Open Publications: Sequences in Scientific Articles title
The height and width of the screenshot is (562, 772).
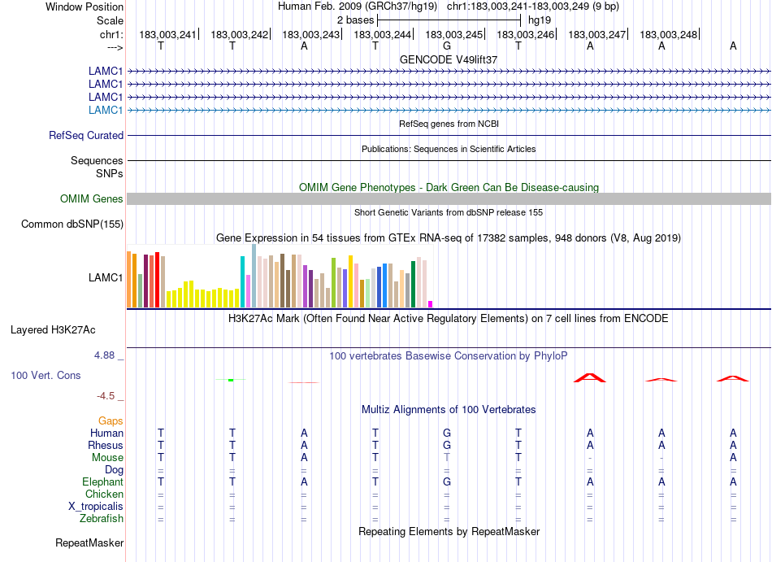click(449, 149)
